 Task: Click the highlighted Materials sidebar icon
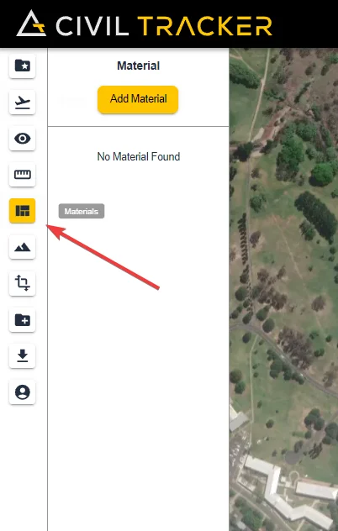tap(23, 211)
